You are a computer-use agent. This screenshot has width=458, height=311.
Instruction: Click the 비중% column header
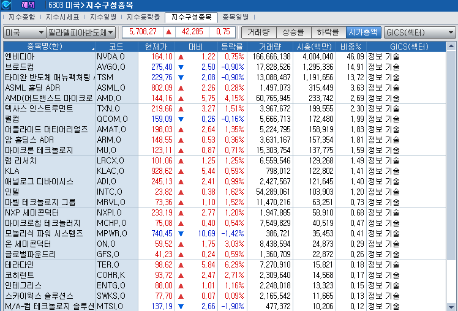pos(351,47)
